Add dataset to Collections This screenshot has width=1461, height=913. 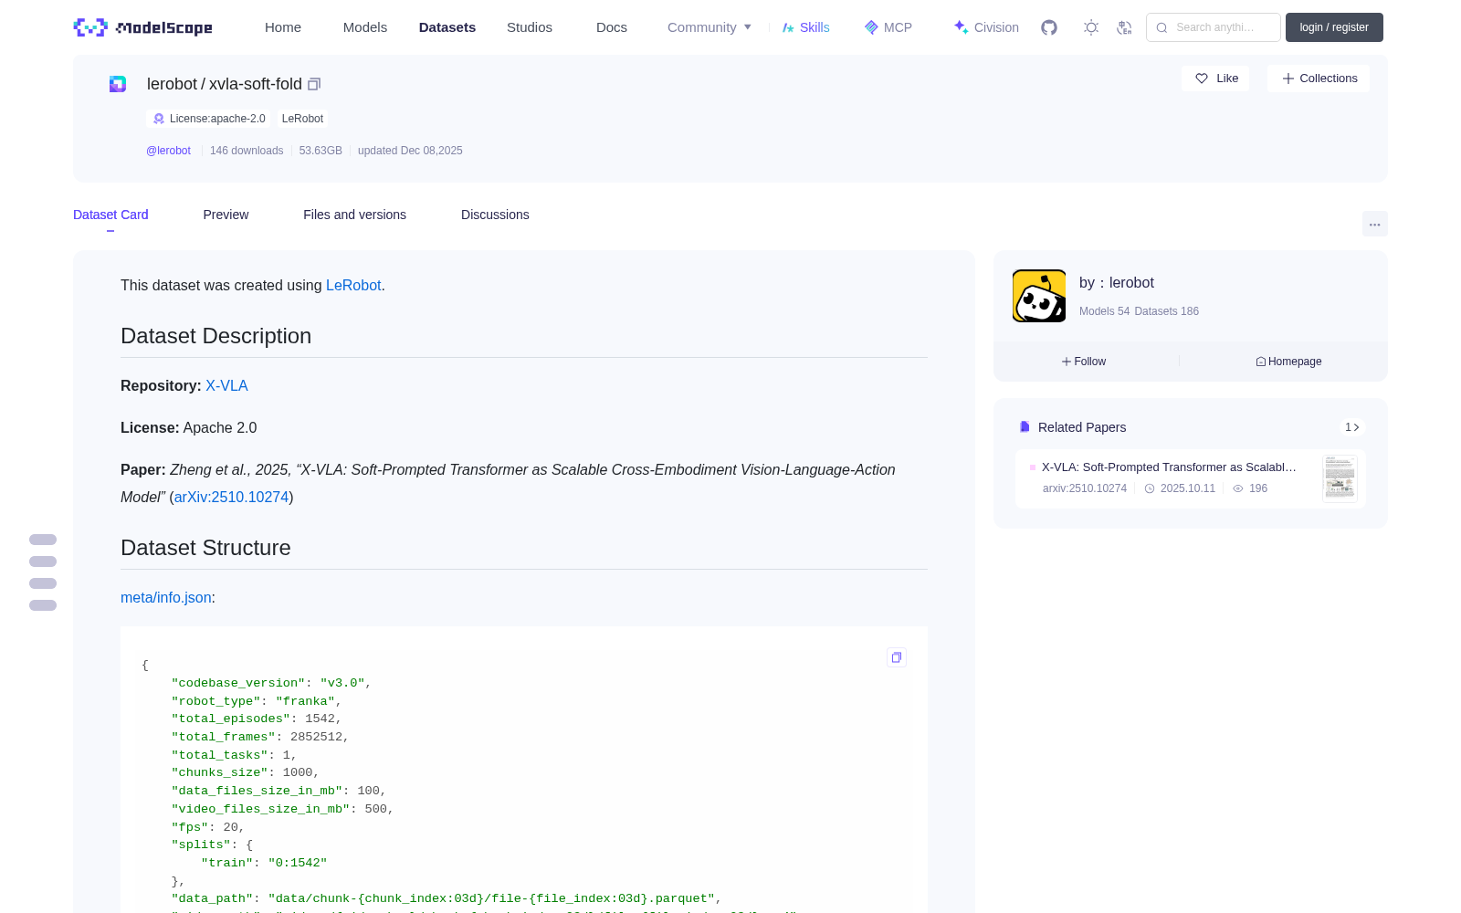pos(1319,79)
